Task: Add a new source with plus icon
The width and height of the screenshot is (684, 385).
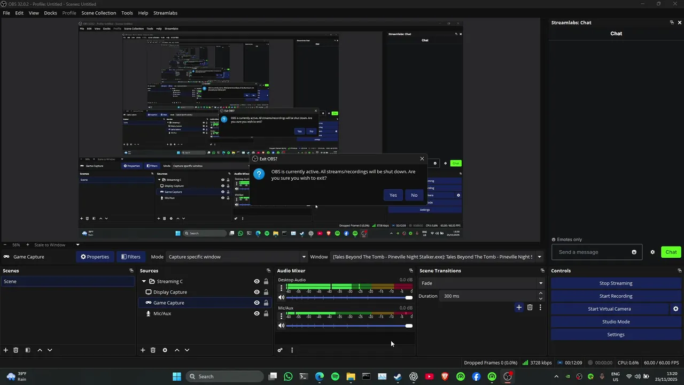Action: pos(143,350)
